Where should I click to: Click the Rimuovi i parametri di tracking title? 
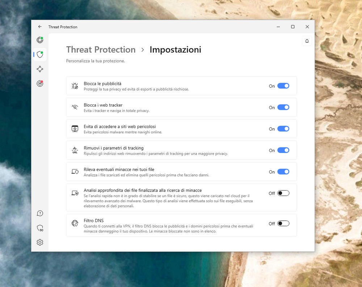114,148
